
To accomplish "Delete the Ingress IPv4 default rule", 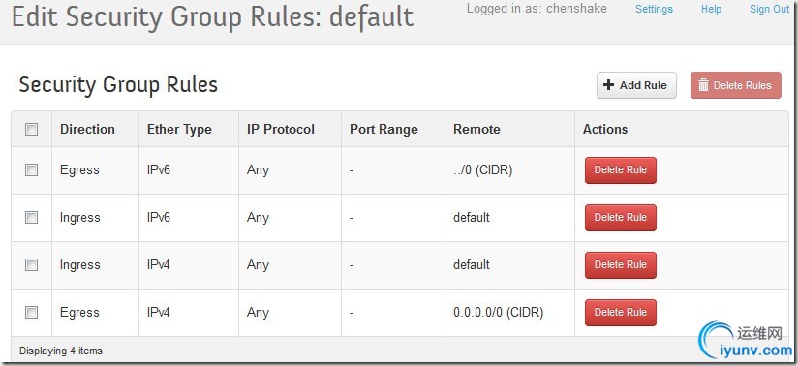I will click(x=621, y=264).
